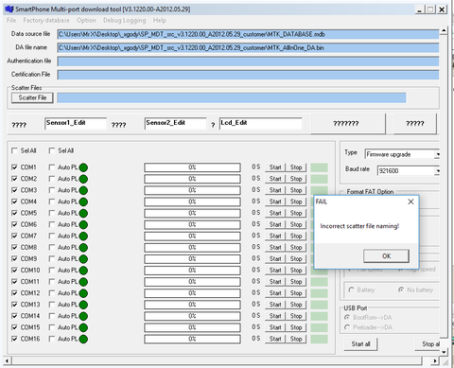454x368 pixels.
Task: Toggle the second Sel All checkbox for Auto PL
Action: pyautogui.click(x=52, y=150)
